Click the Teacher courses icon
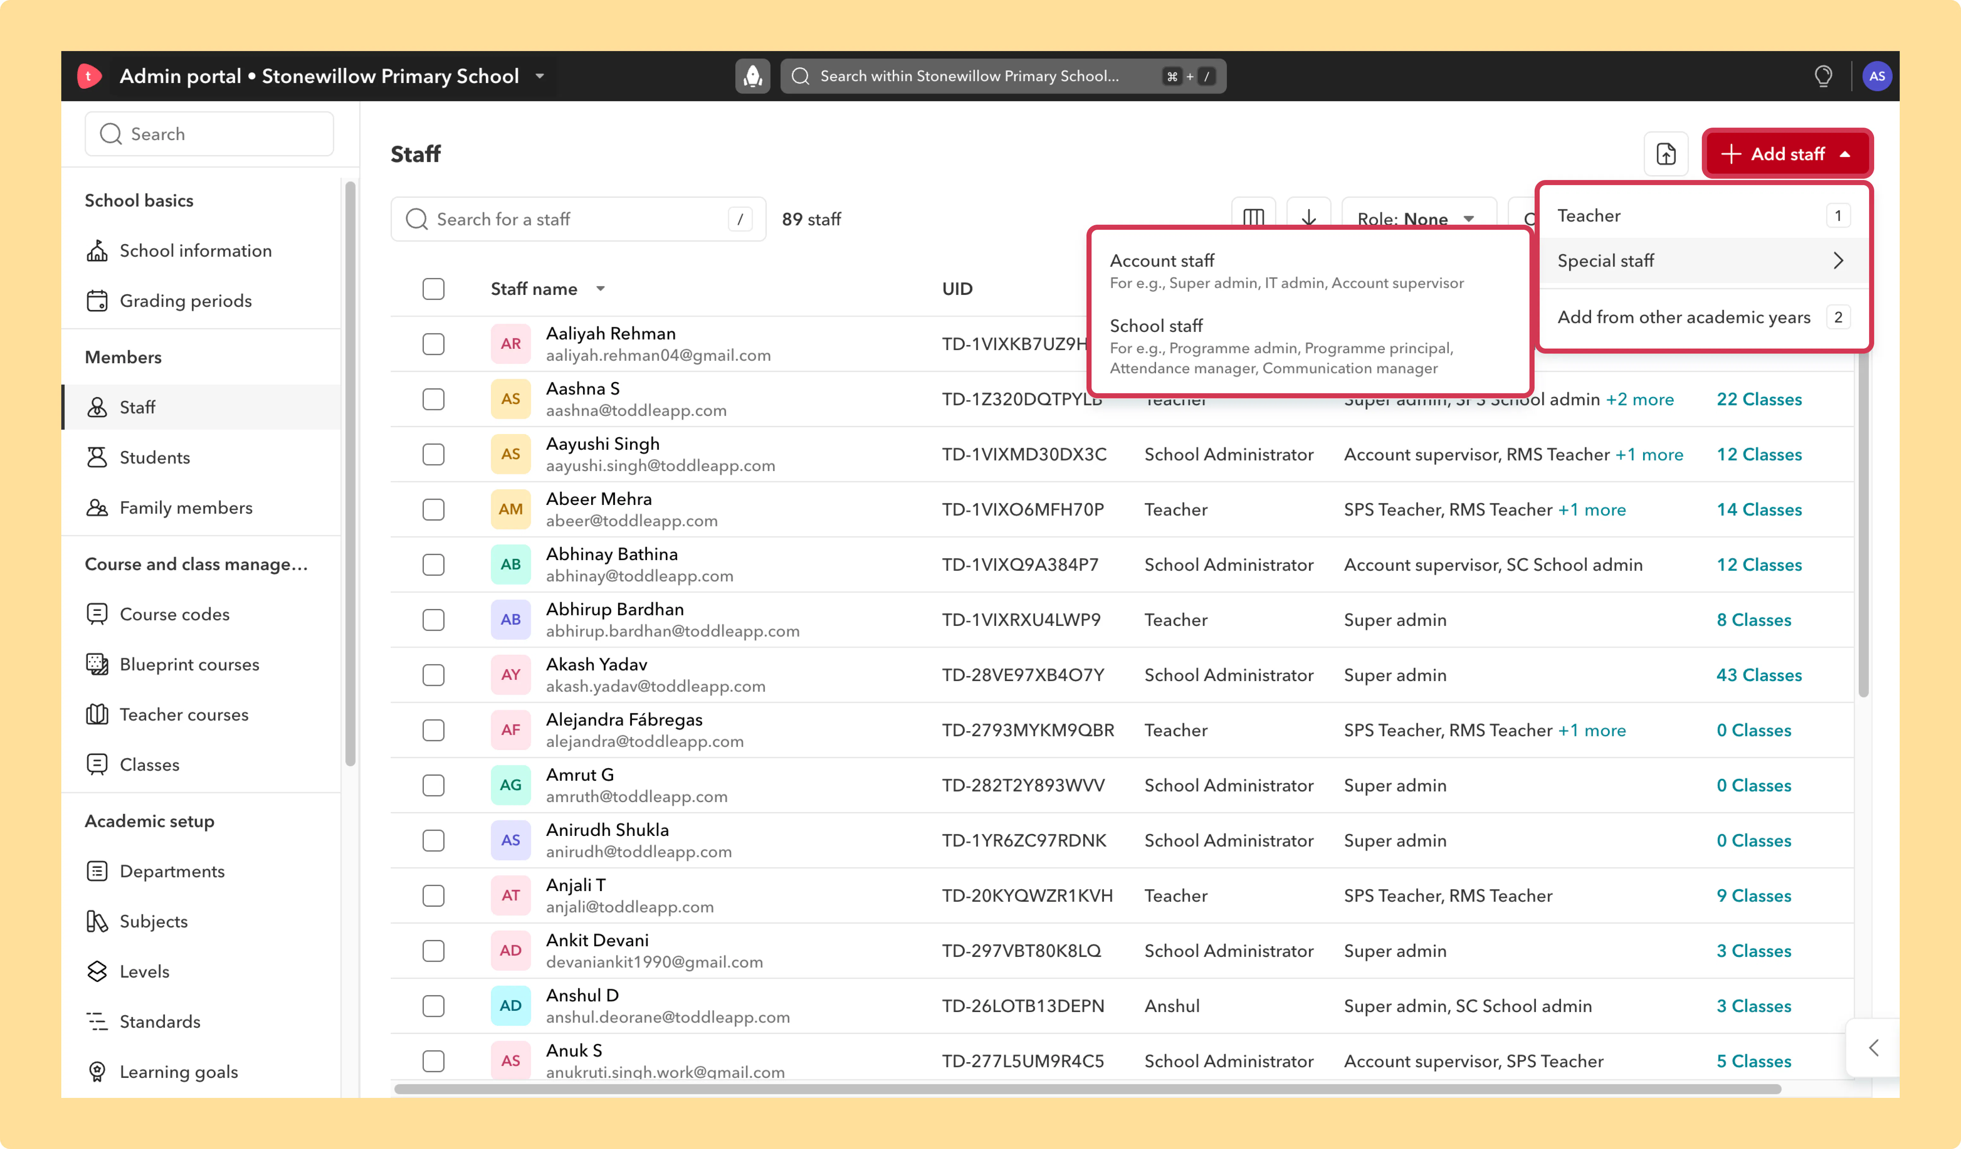The width and height of the screenshot is (1961, 1149). click(x=97, y=715)
